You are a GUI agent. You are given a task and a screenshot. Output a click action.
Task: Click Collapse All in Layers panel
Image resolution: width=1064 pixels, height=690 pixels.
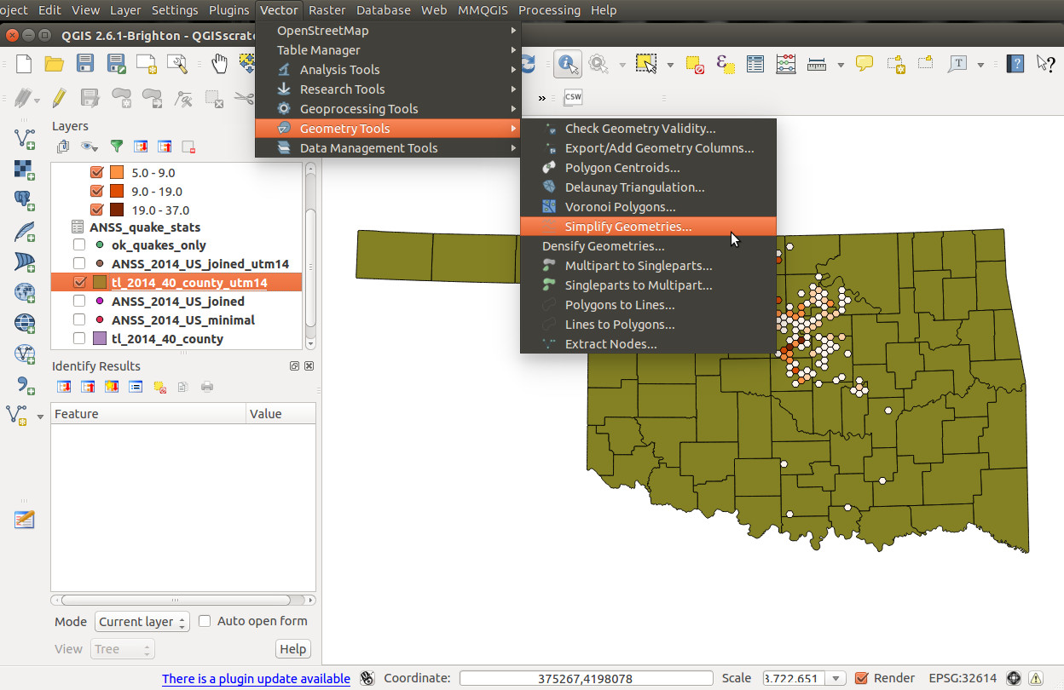(x=165, y=146)
